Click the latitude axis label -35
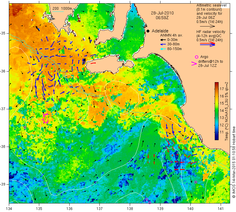The height and width of the screenshot is (212, 236). [x=3, y=33]
